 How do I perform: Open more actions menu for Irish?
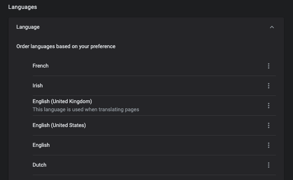pyautogui.click(x=268, y=86)
